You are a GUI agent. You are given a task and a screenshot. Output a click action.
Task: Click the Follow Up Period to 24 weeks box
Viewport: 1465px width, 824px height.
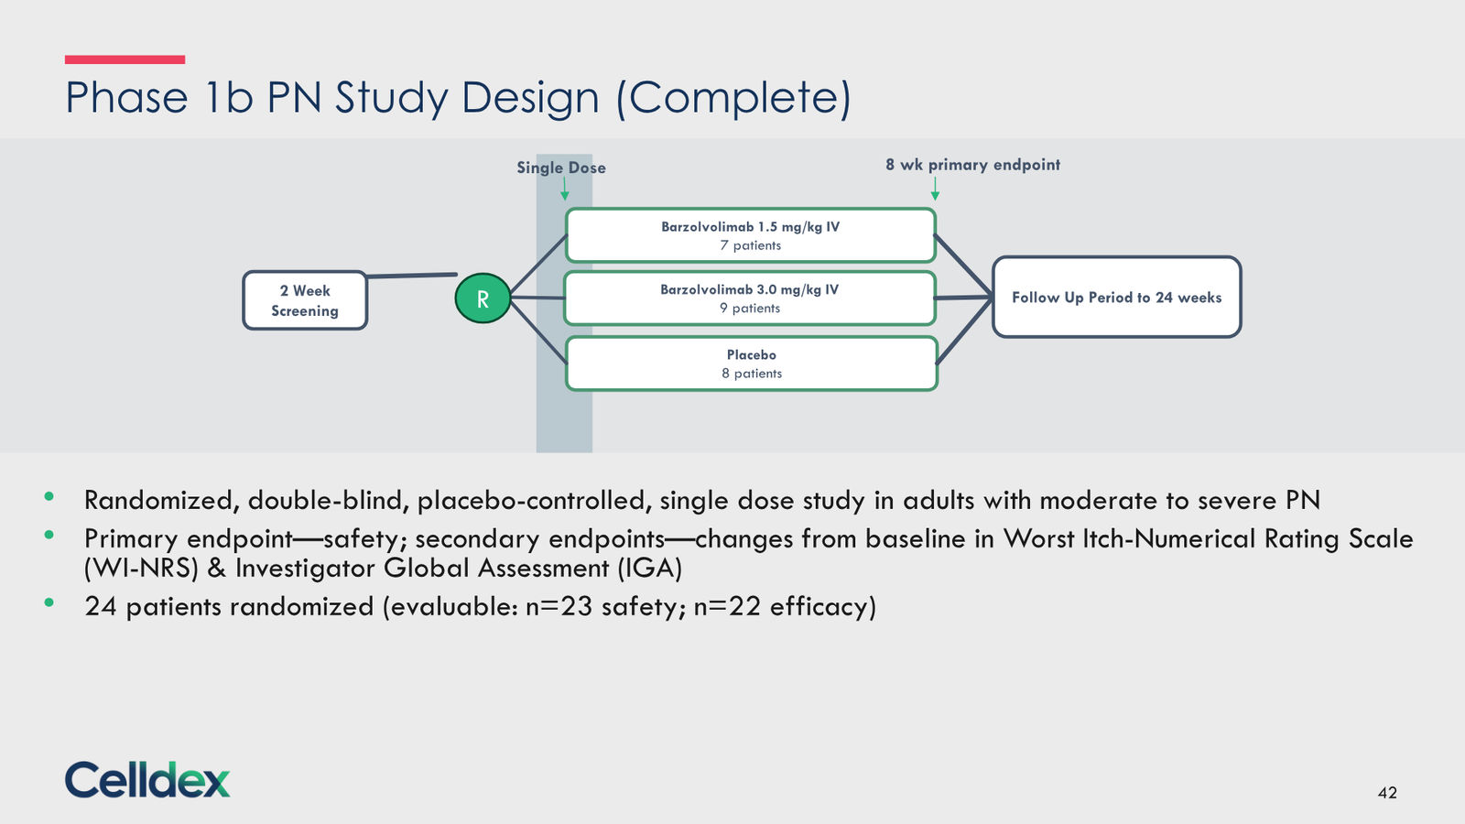click(1117, 297)
